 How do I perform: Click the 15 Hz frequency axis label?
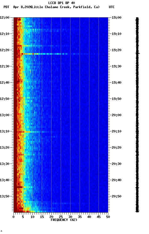click(42, 217)
